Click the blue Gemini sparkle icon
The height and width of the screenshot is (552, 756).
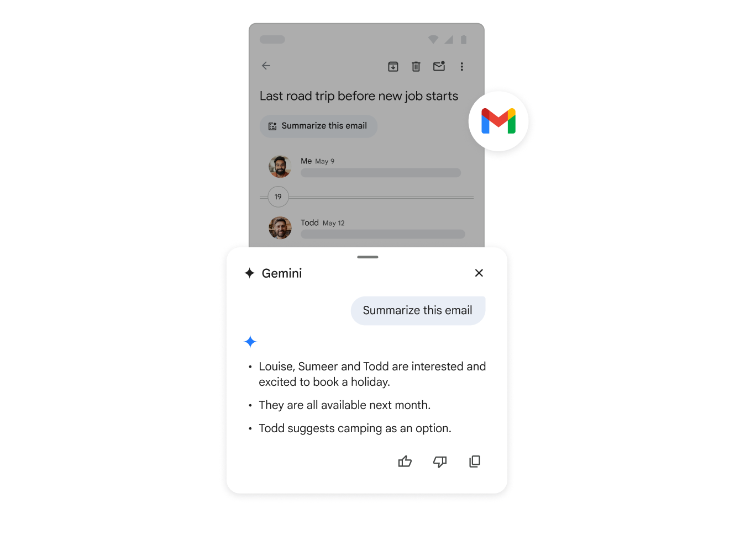250,342
